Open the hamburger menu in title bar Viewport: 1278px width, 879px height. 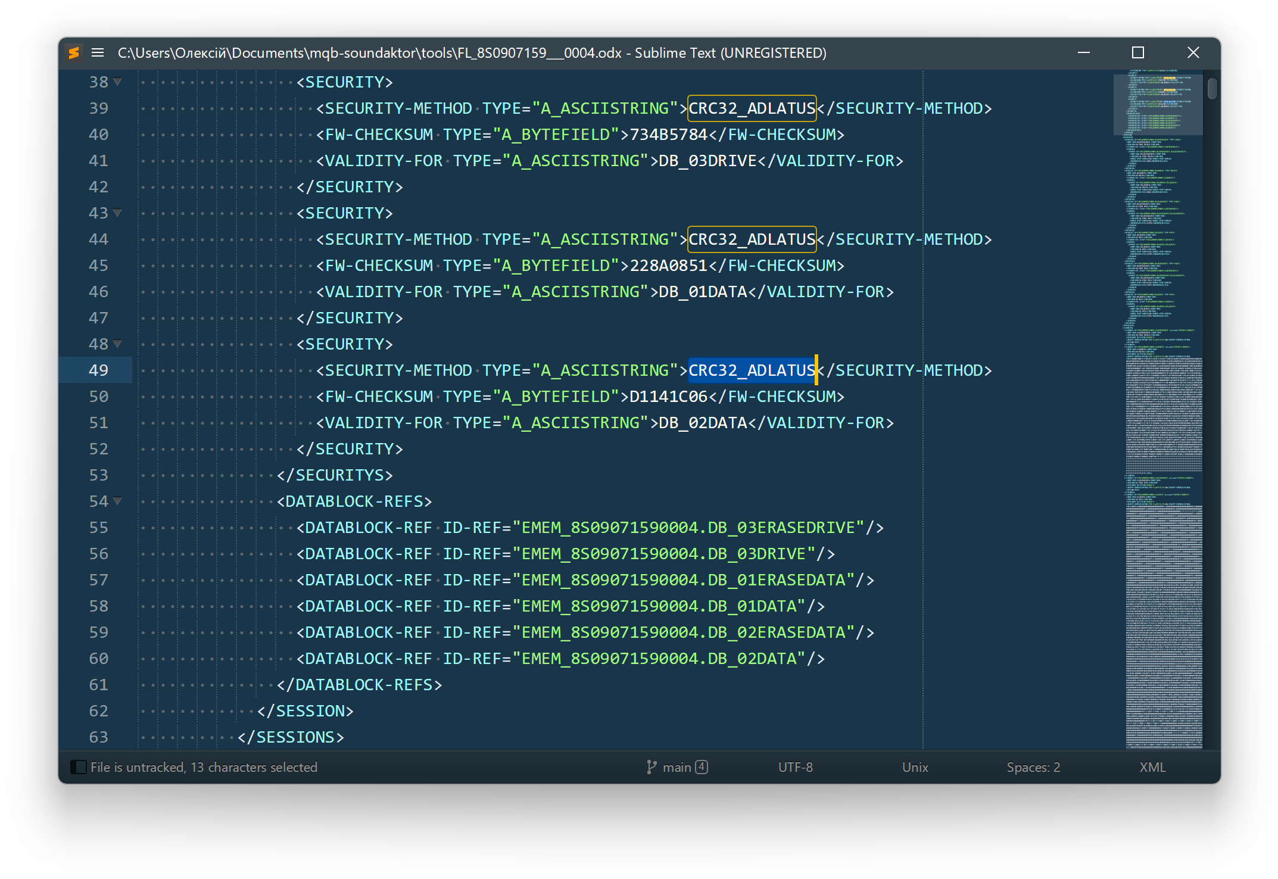coord(98,53)
